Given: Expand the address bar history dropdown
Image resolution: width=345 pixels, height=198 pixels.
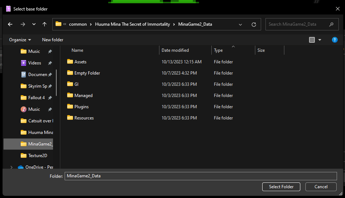Looking at the screenshot, I should pyautogui.click(x=240, y=24).
